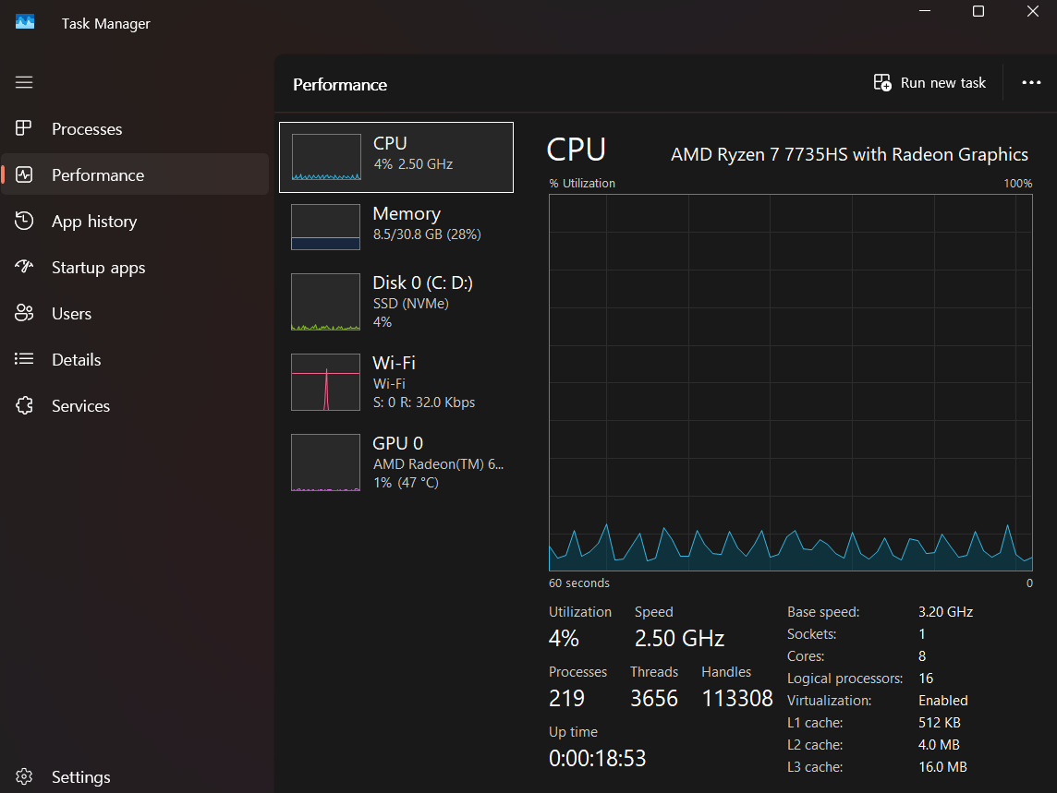Open the Wi-Fi S: 0 R: 32.0 Kbps entry
The image size is (1057, 793).
pyautogui.click(x=396, y=382)
